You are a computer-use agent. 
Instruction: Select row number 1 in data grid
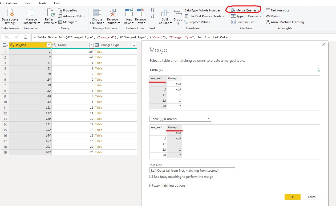5,52
